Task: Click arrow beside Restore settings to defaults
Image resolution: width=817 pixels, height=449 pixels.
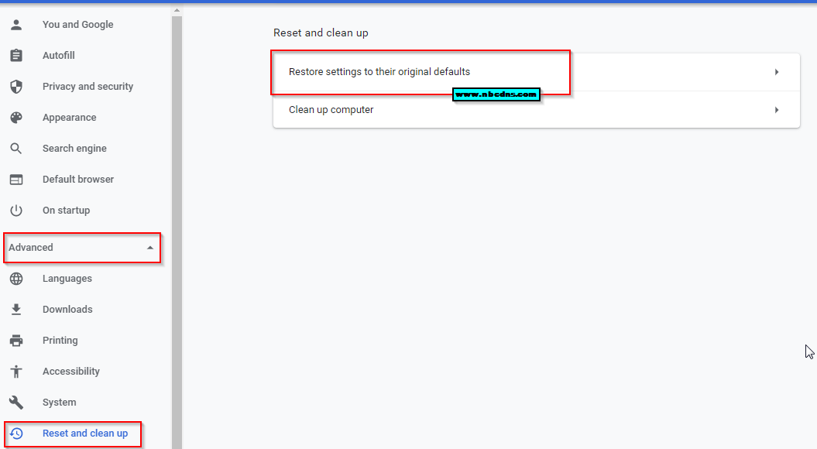Action: [x=776, y=72]
